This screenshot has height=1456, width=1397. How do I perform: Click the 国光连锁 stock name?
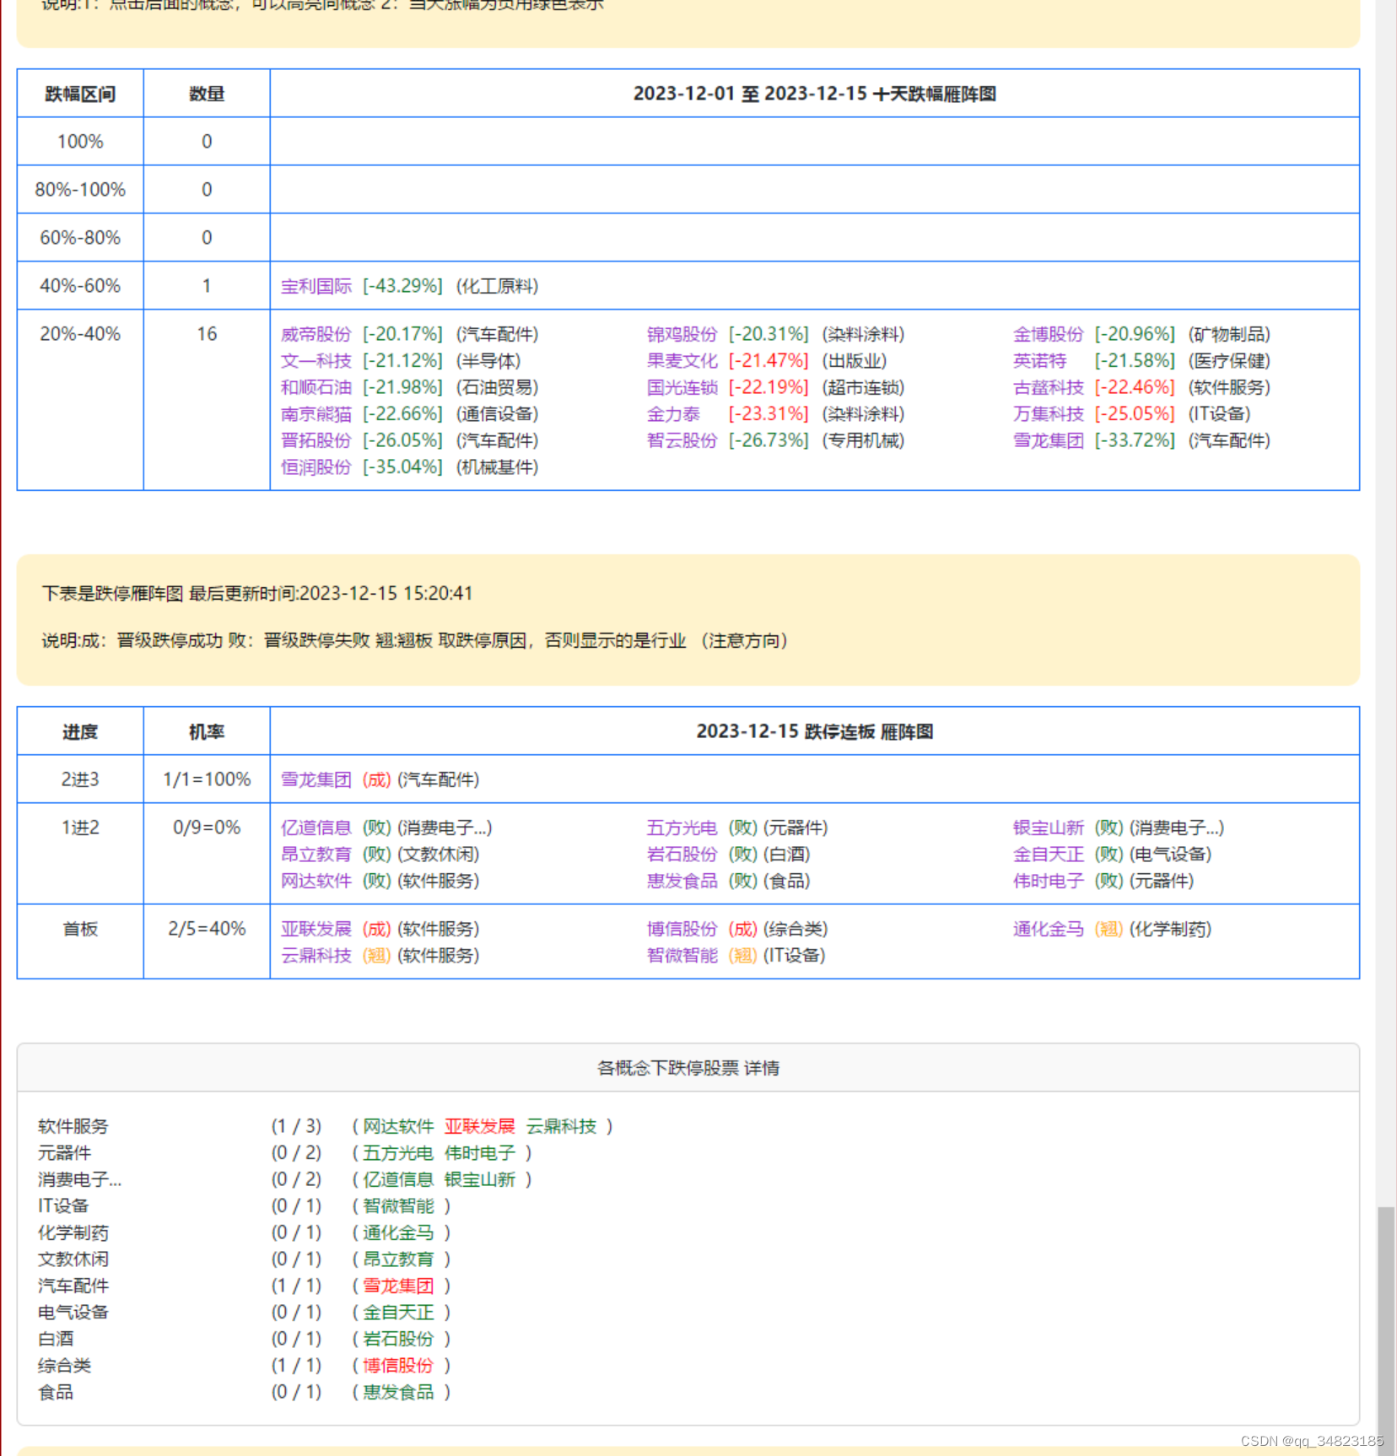682,387
